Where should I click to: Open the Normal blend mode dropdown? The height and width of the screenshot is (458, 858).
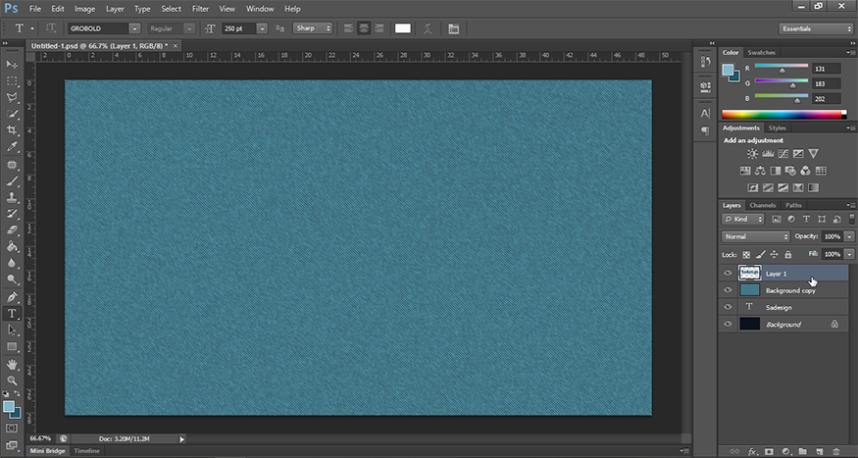(756, 236)
